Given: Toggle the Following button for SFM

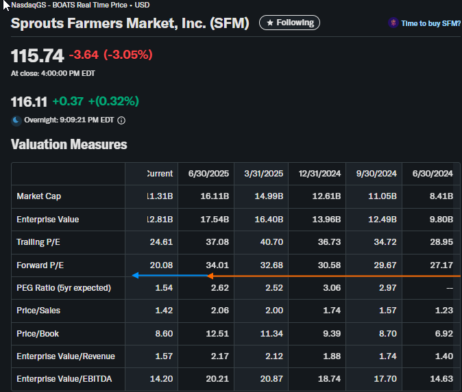Looking at the screenshot, I should tap(289, 23).
